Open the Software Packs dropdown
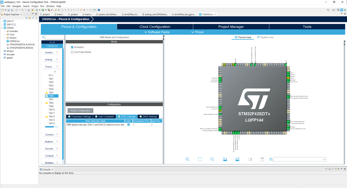The width and height of the screenshot is (347, 188). coord(157,32)
